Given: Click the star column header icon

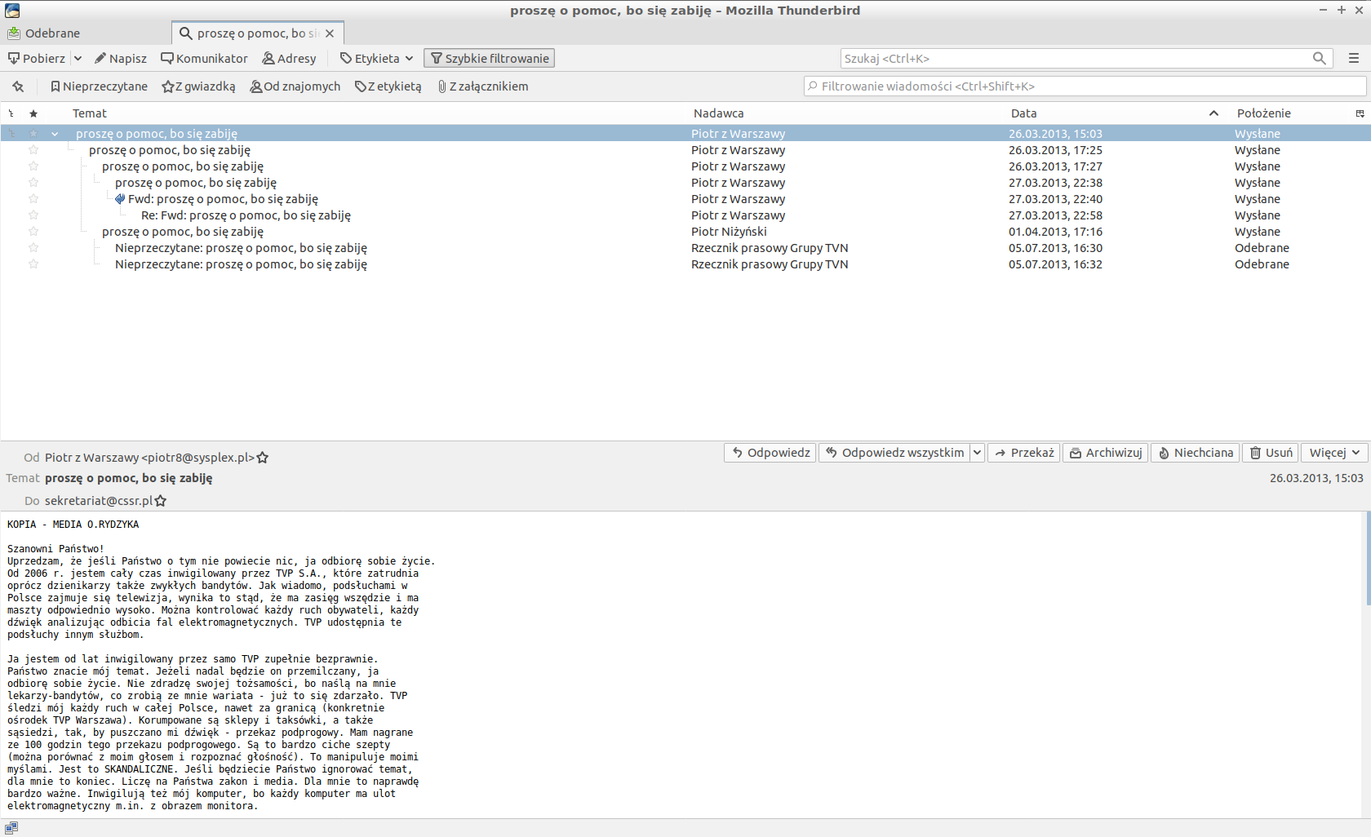Looking at the screenshot, I should pyautogui.click(x=33, y=113).
